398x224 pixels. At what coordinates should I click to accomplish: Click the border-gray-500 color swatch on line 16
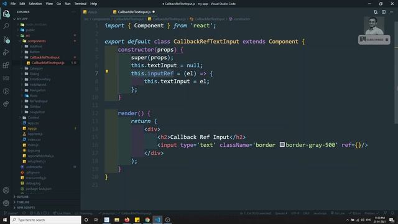(282, 144)
